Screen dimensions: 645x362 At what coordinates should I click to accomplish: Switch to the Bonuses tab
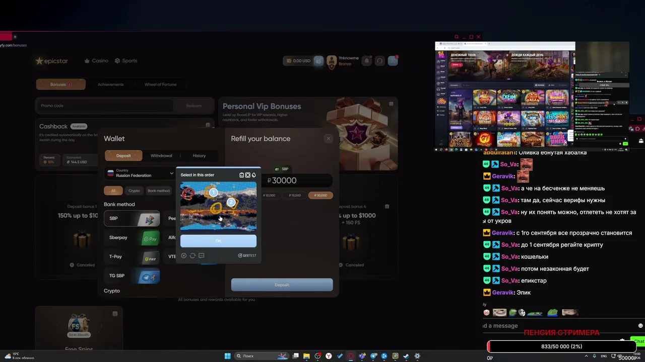point(60,84)
